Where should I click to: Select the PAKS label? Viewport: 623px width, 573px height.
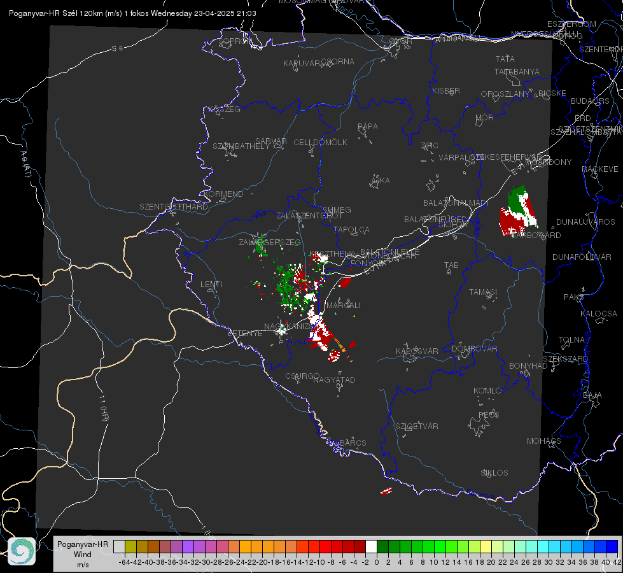click(x=573, y=297)
